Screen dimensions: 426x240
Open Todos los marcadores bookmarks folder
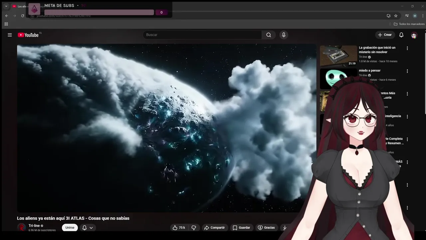409,24
